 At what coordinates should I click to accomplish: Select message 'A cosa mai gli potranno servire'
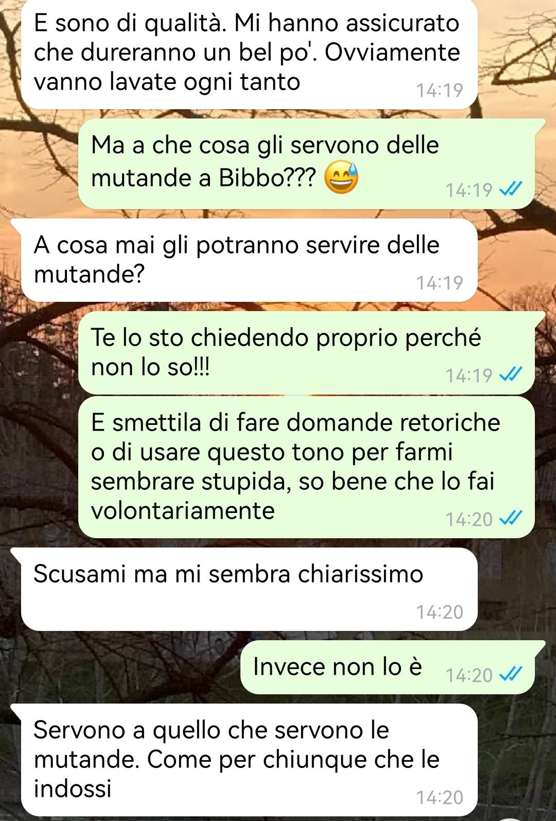(x=249, y=260)
